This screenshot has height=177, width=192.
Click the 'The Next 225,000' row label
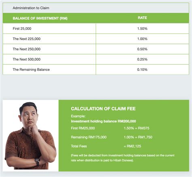27,39
